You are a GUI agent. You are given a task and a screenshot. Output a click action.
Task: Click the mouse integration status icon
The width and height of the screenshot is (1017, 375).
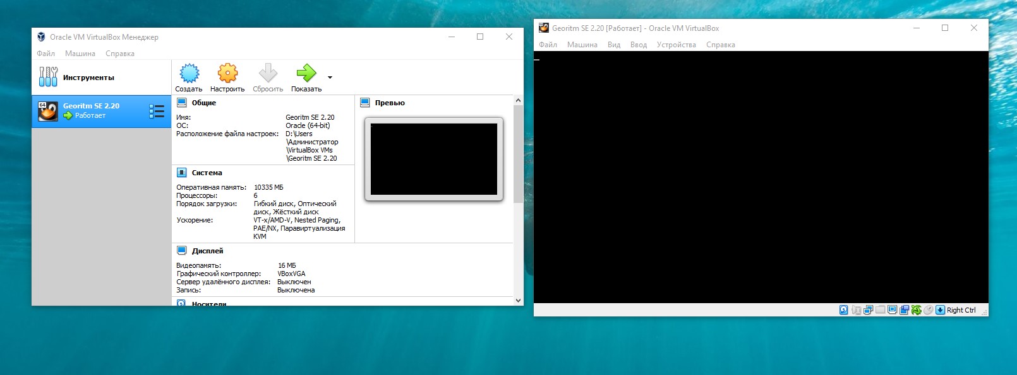point(928,310)
